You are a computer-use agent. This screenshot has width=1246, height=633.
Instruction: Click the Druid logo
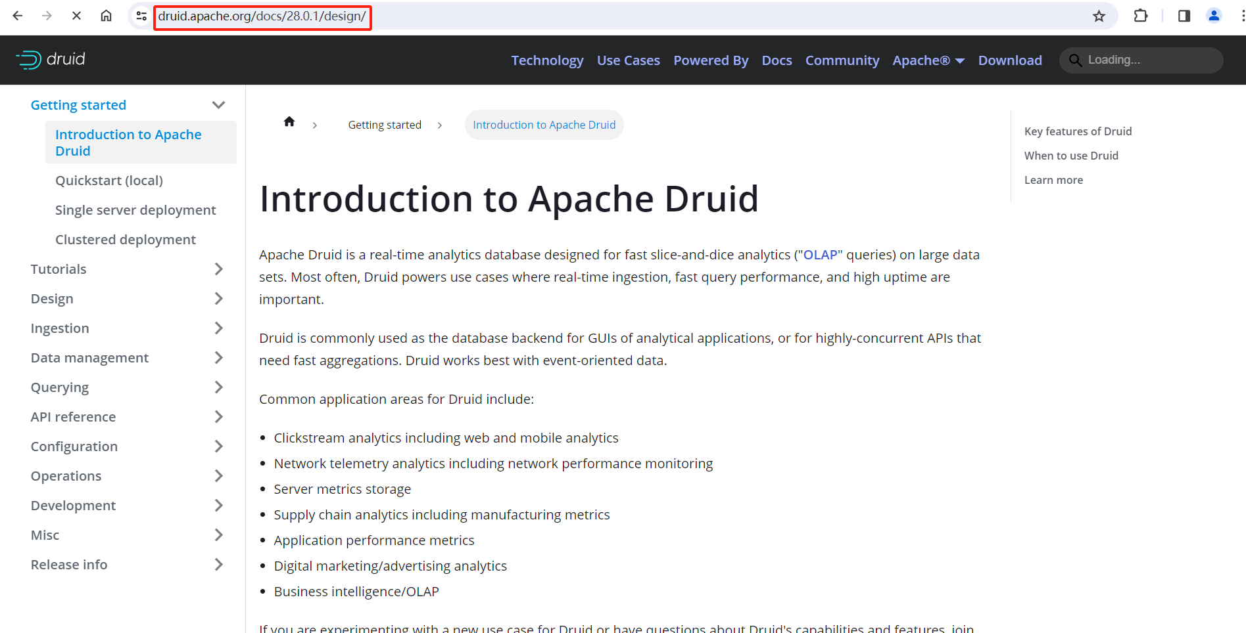[x=51, y=60]
